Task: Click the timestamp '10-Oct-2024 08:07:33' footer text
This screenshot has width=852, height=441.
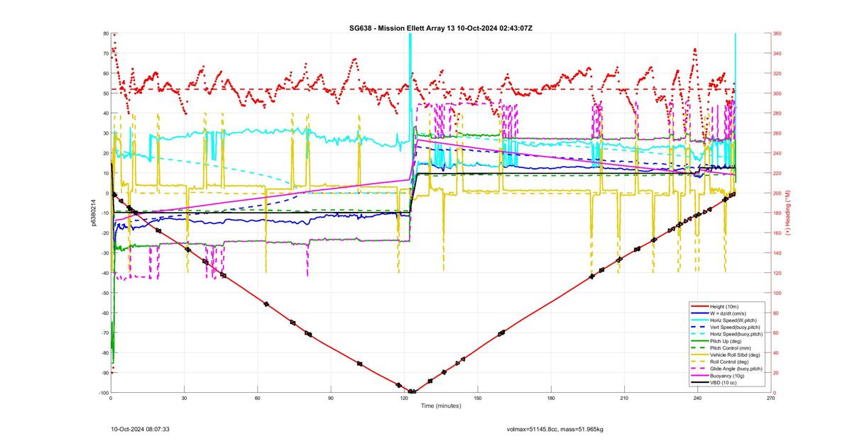Action: click(x=140, y=429)
